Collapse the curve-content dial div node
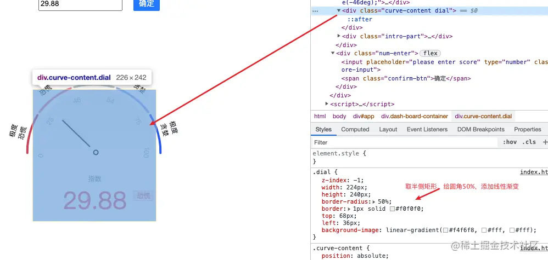548x260 pixels. [339, 10]
